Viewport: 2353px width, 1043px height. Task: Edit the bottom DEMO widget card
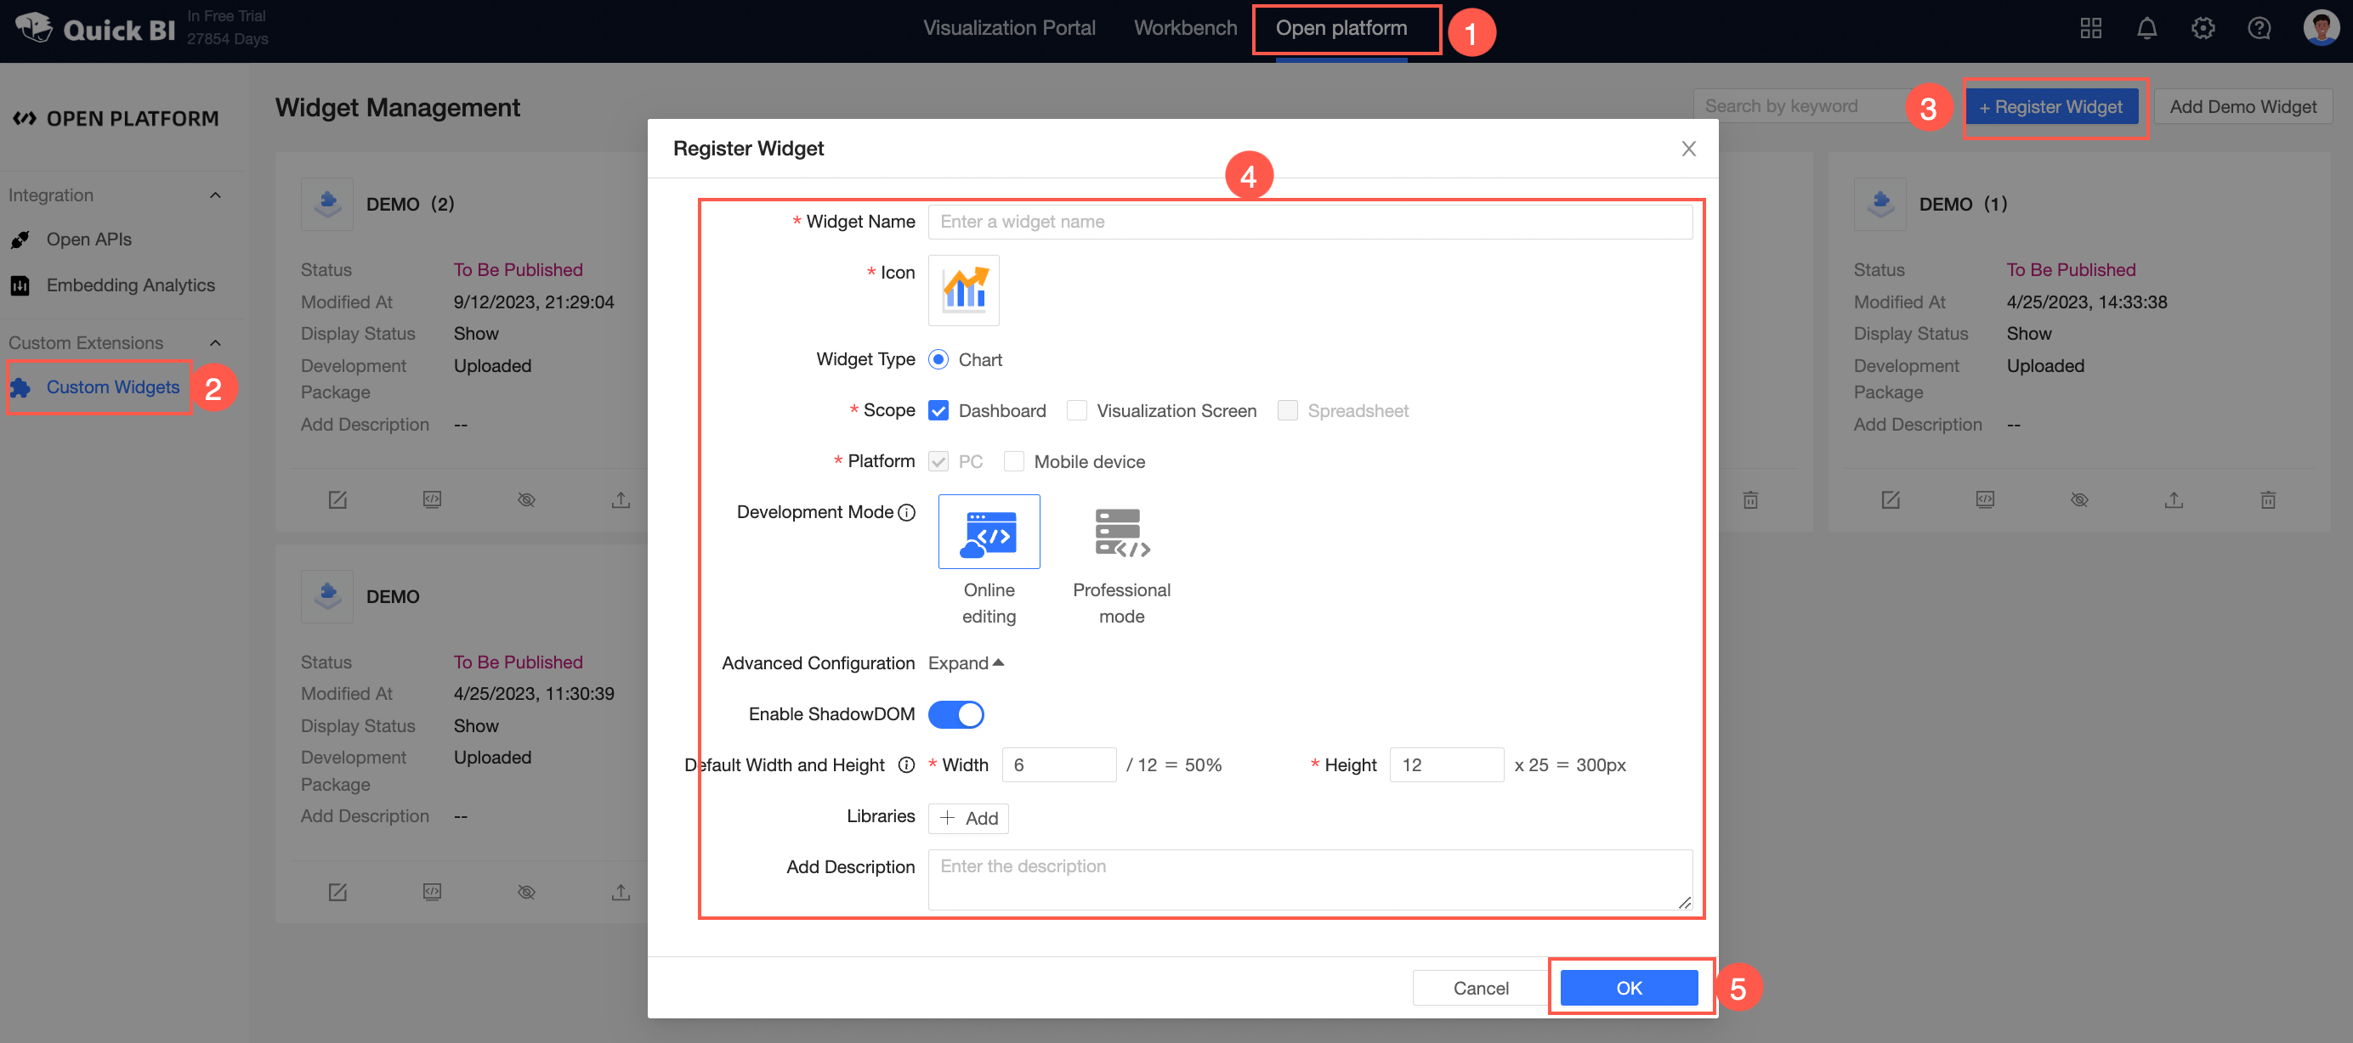coord(337,893)
